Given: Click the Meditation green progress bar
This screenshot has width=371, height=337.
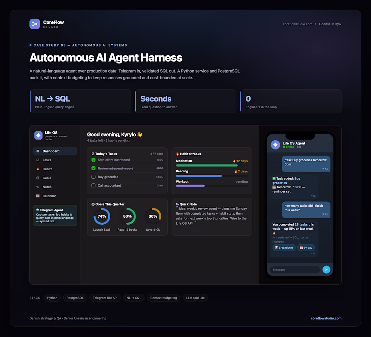Looking at the screenshot, I should pyautogui.click(x=206, y=165).
